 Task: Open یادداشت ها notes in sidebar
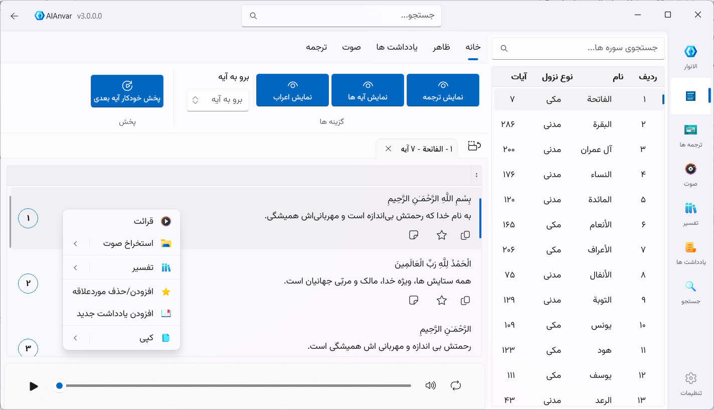690,252
